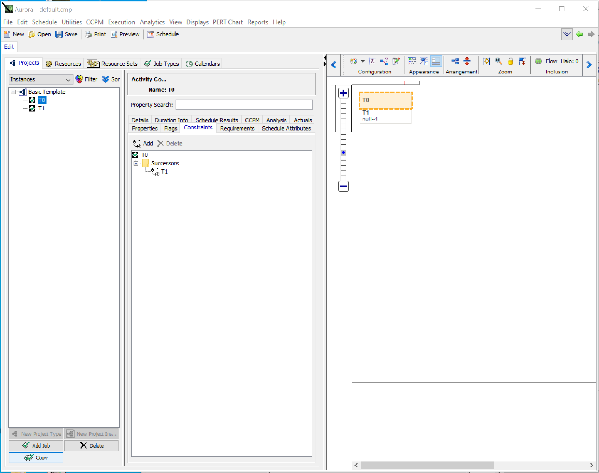Click the Add Job button
This screenshot has height=473, width=599.
(x=36, y=445)
